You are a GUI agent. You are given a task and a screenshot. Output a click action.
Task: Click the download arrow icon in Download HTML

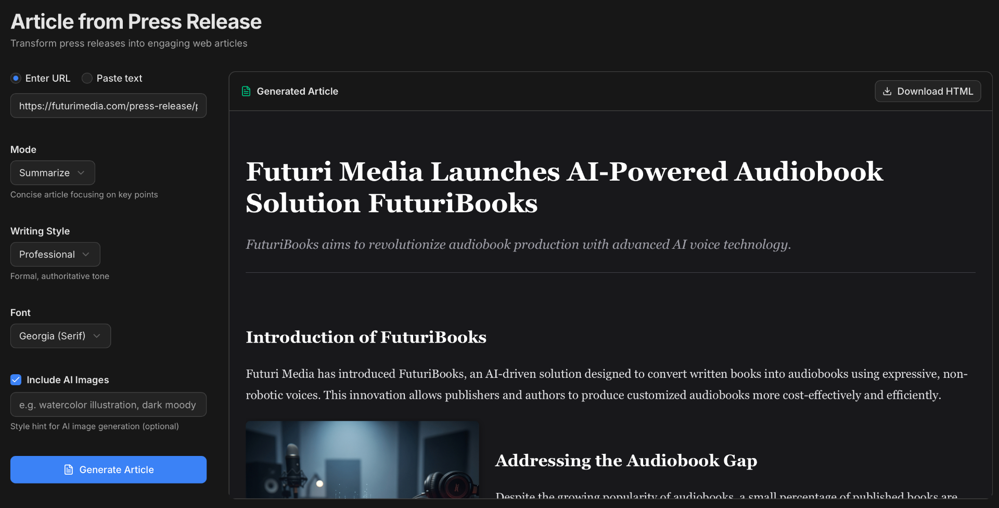tap(887, 91)
